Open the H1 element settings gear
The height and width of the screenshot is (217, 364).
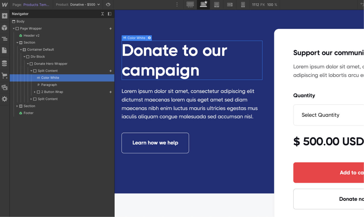point(149,38)
